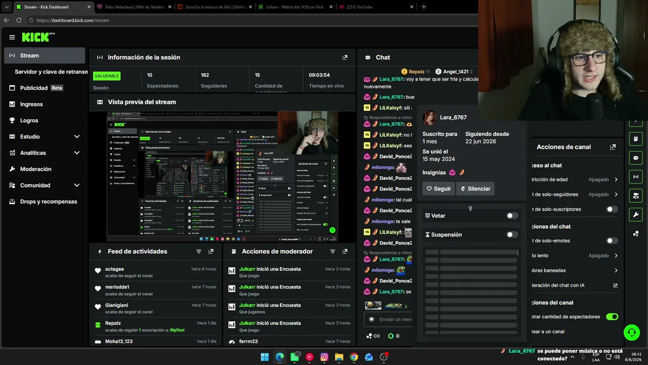
Task: Click the green Kick points icon below chat
Action: click(x=391, y=336)
